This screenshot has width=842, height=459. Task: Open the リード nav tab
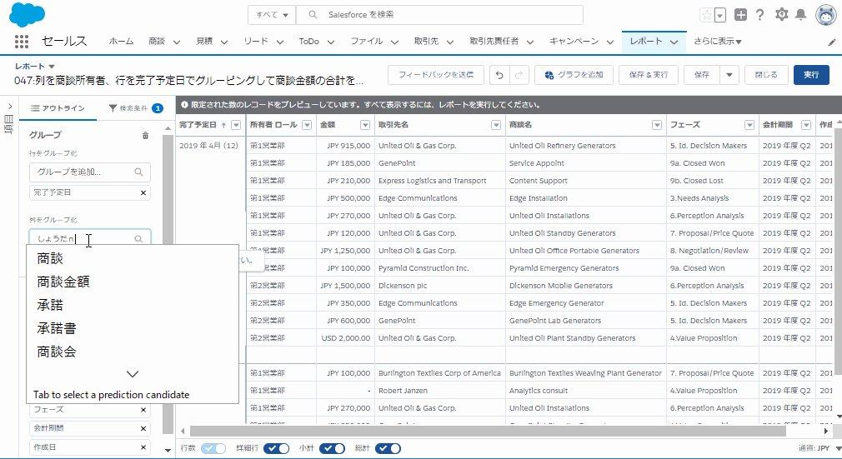256,42
